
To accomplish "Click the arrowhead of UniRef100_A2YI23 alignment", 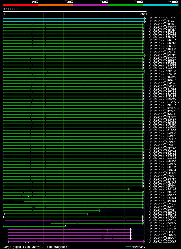I will click(x=66, y=226).
